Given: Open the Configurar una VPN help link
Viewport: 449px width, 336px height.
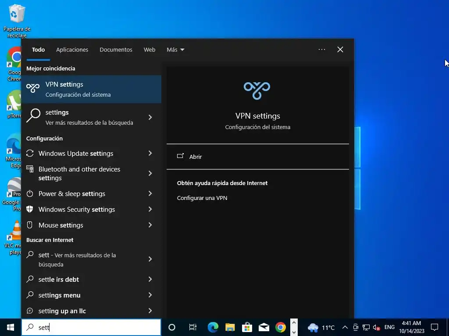Looking at the screenshot, I should point(202,198).
